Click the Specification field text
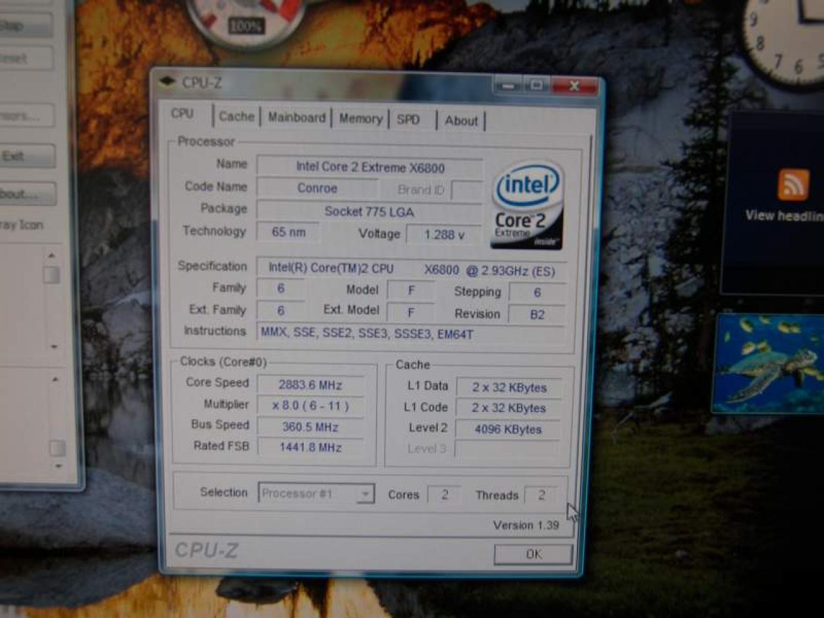 pos(411,270)
